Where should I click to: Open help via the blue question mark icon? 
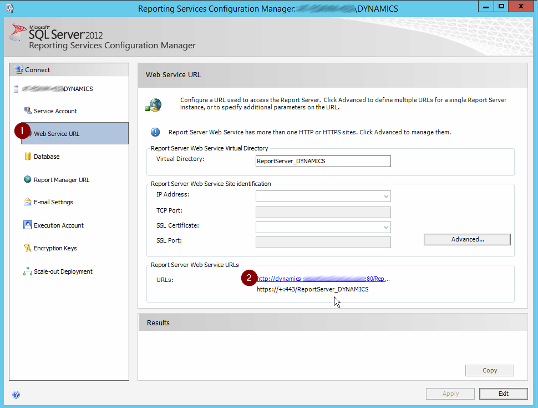[x=16, y=395]
